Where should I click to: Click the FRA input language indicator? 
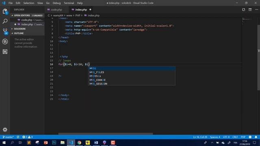click(235, 142)
